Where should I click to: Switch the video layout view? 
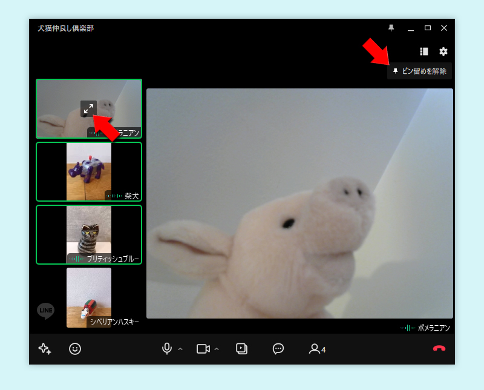point(424,52)
